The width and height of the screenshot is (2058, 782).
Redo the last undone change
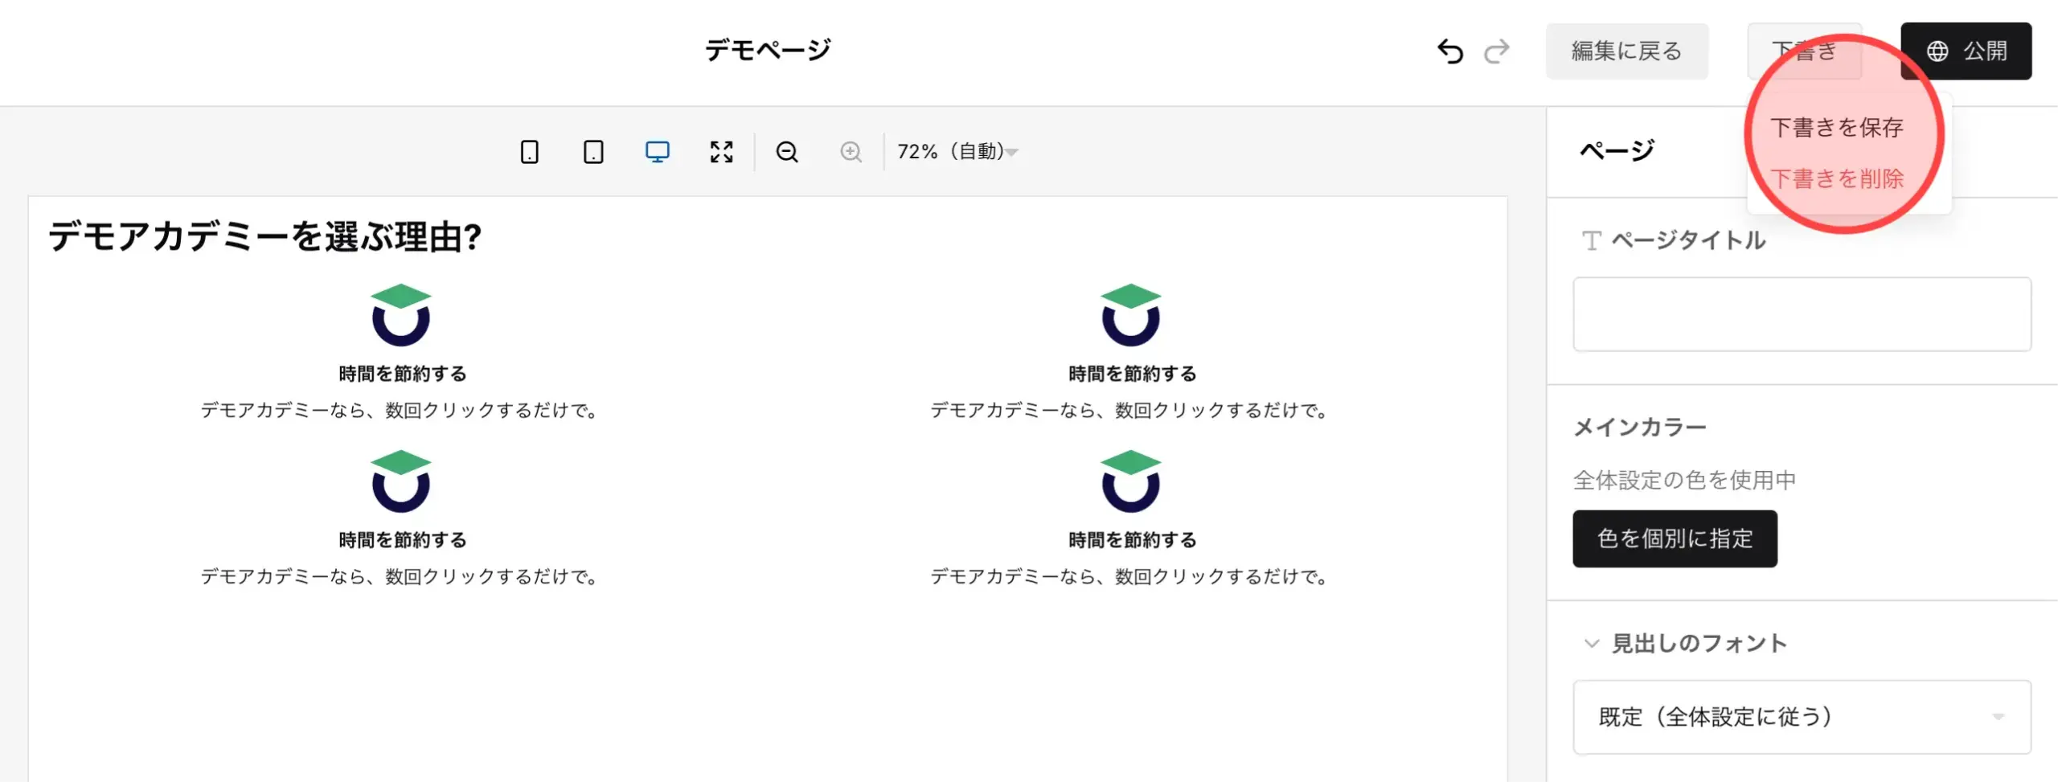tap(1497, 51)
